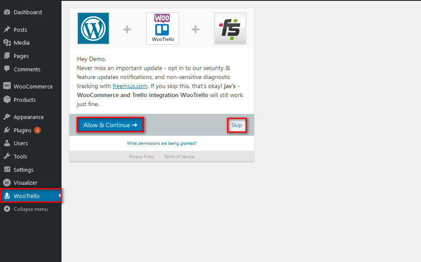Click the Appearance paintbrush icon
421x262 pixels.
(7, 117)
